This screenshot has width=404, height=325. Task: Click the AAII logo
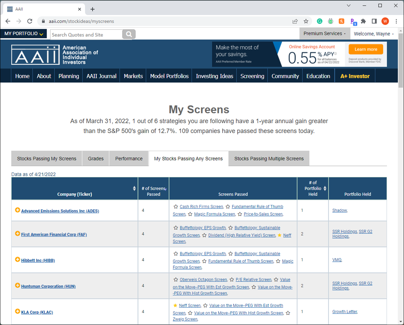[x=36, y=54]
